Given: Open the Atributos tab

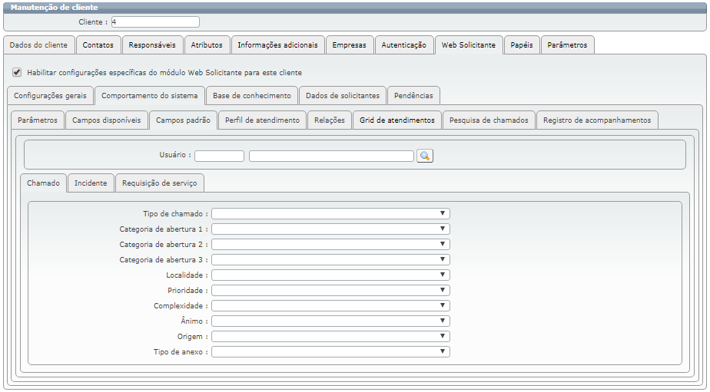Looking at the screenshot, I should pyautogui.click(x=207, y=45).
